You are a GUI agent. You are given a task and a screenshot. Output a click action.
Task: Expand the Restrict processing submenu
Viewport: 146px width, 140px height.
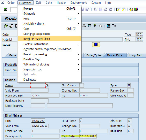(78, 54)
